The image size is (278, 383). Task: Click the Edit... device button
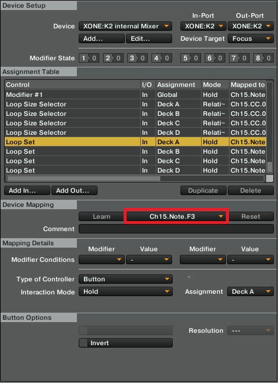(149, 38)
